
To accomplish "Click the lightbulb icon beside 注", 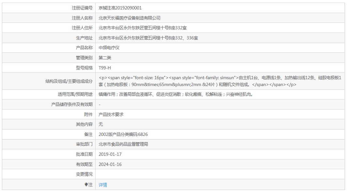I will [86, 185].
